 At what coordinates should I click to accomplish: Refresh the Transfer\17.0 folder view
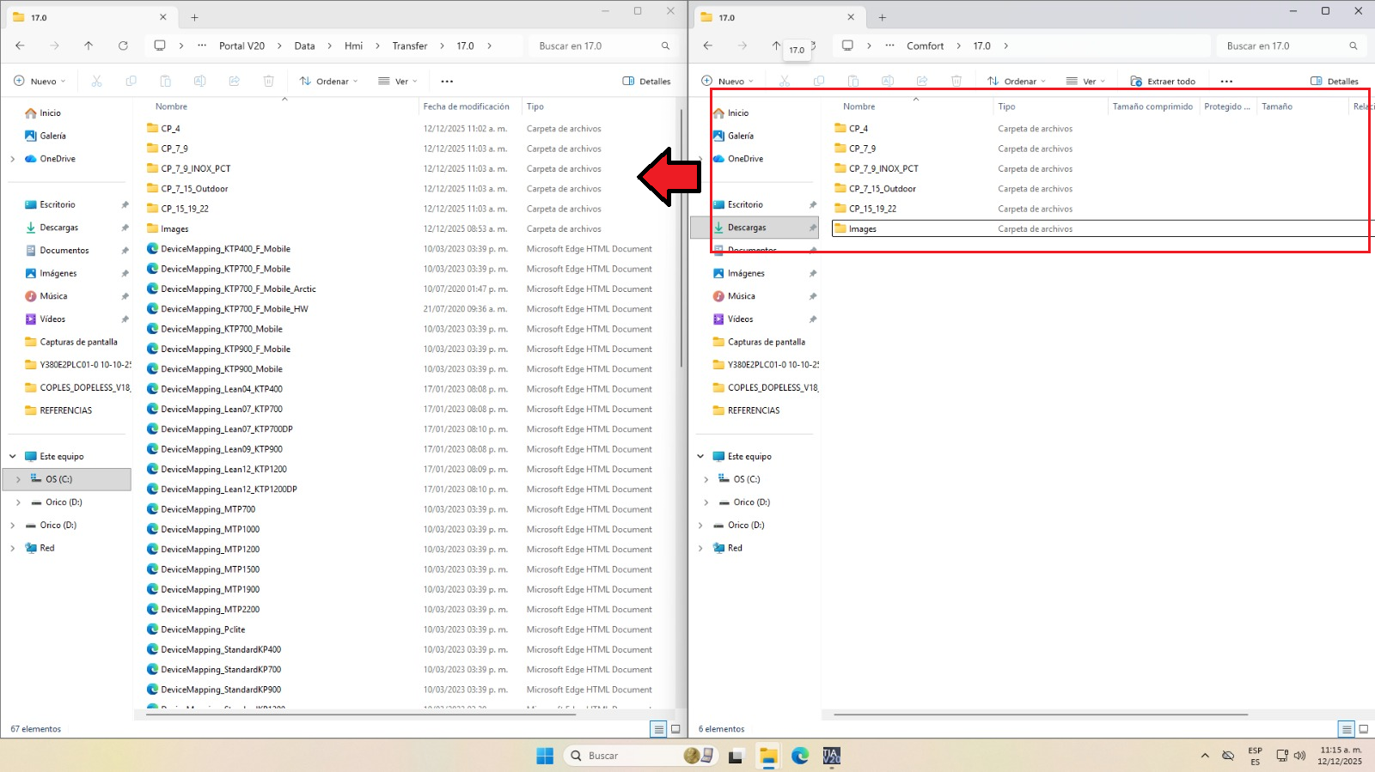pyautogui.click(x=123, y=46)
